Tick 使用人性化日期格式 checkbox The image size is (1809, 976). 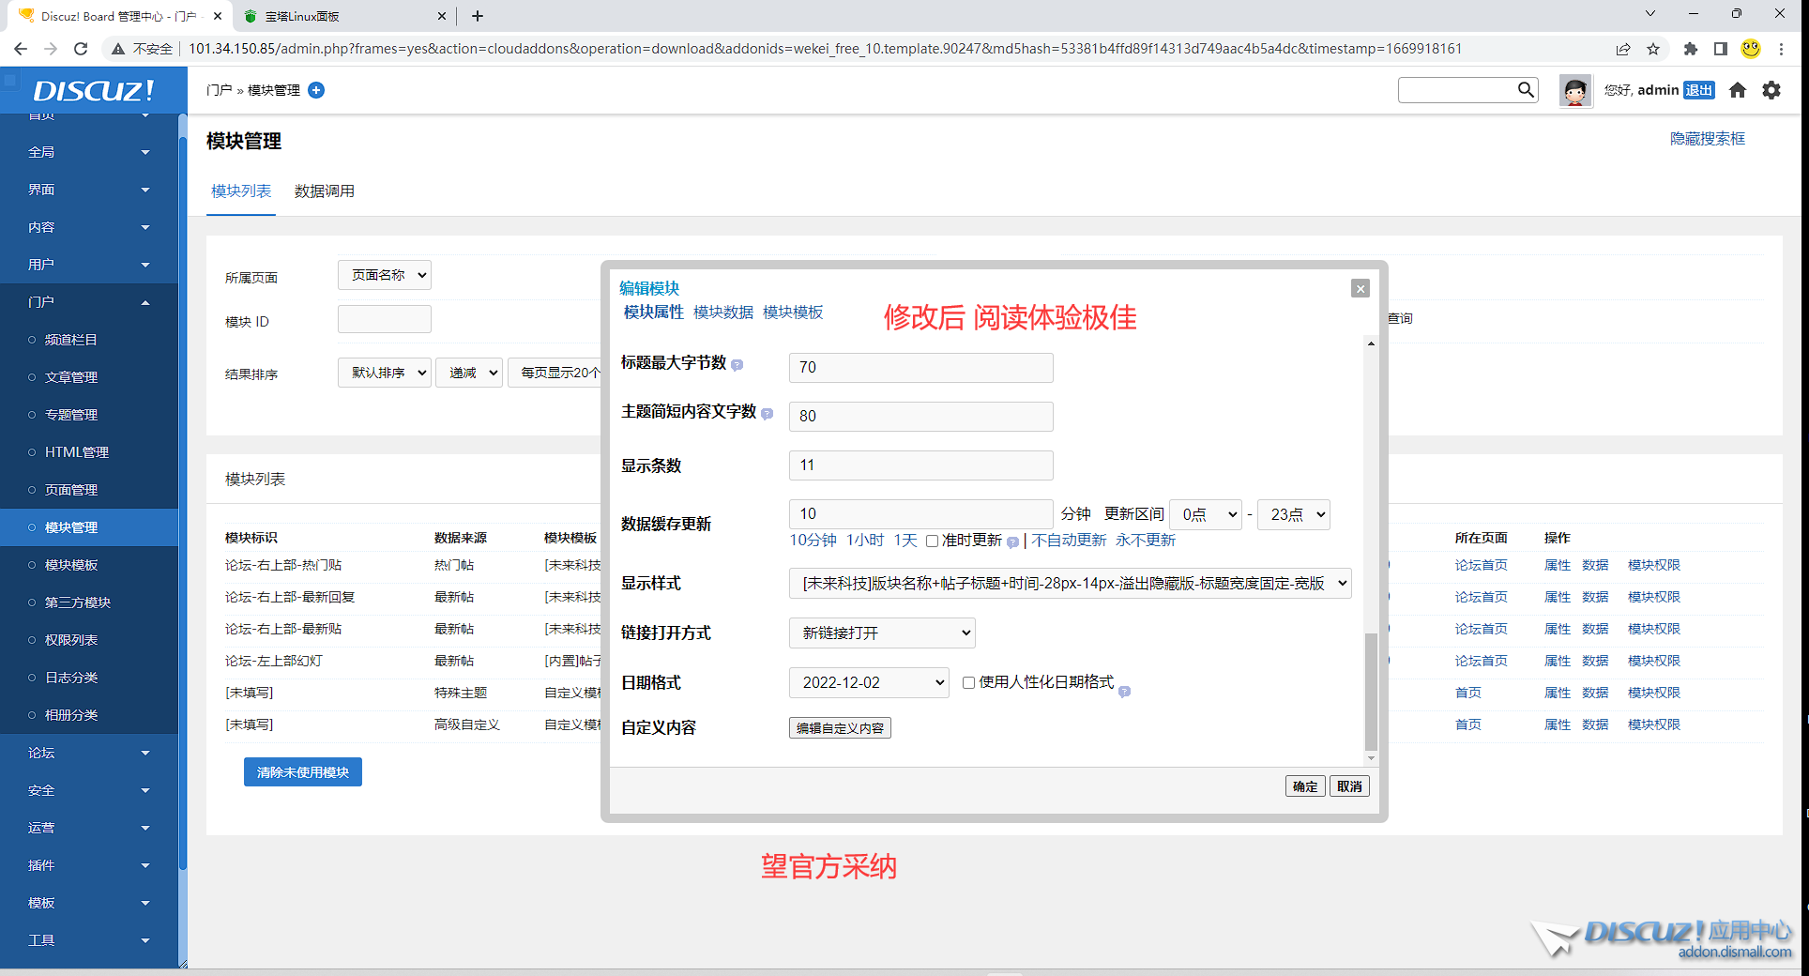pos(968,682)
